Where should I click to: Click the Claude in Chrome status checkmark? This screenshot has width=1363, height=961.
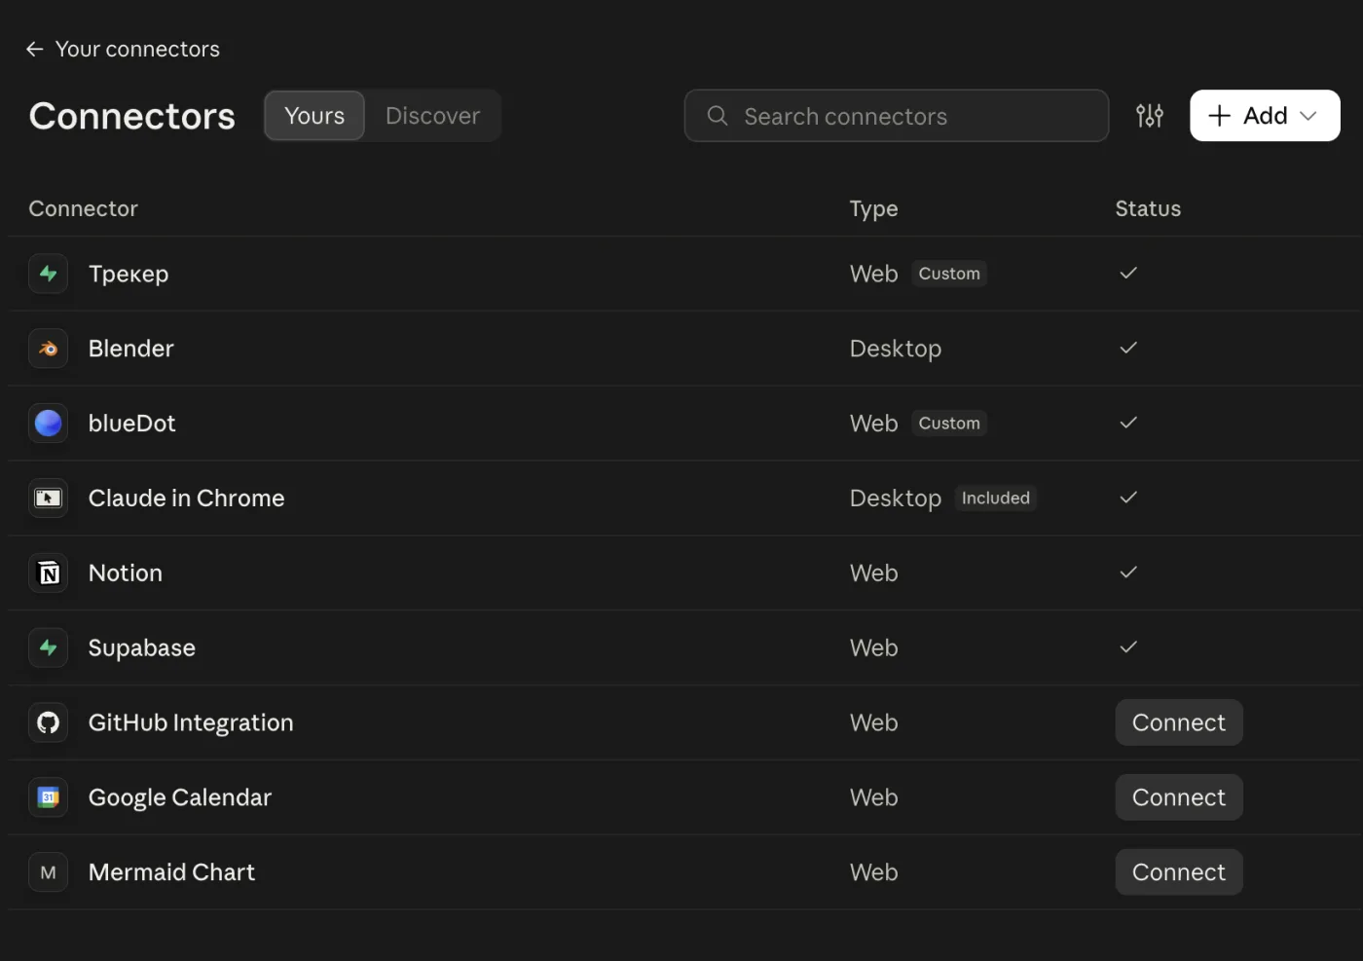(1128, 498)
